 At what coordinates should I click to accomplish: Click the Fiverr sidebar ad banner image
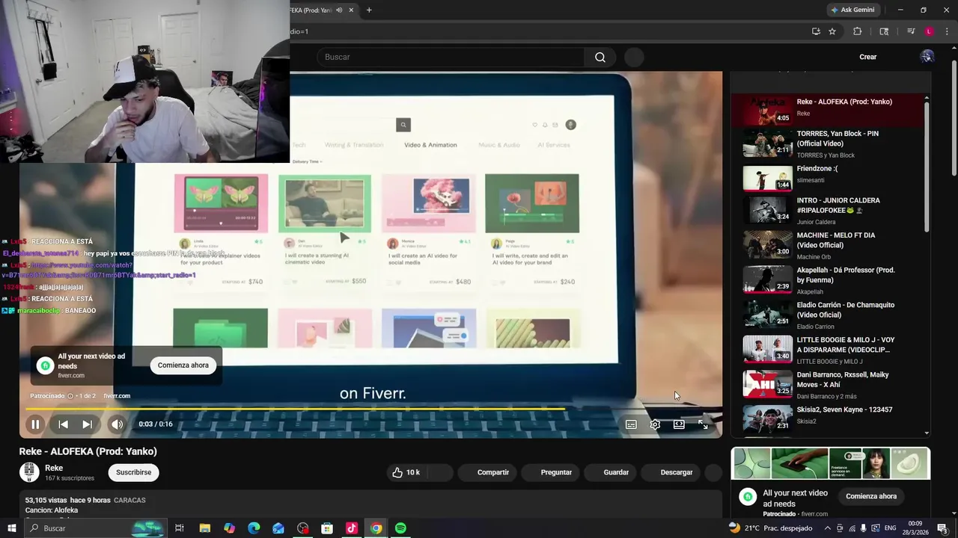click(x=831, y=463)
